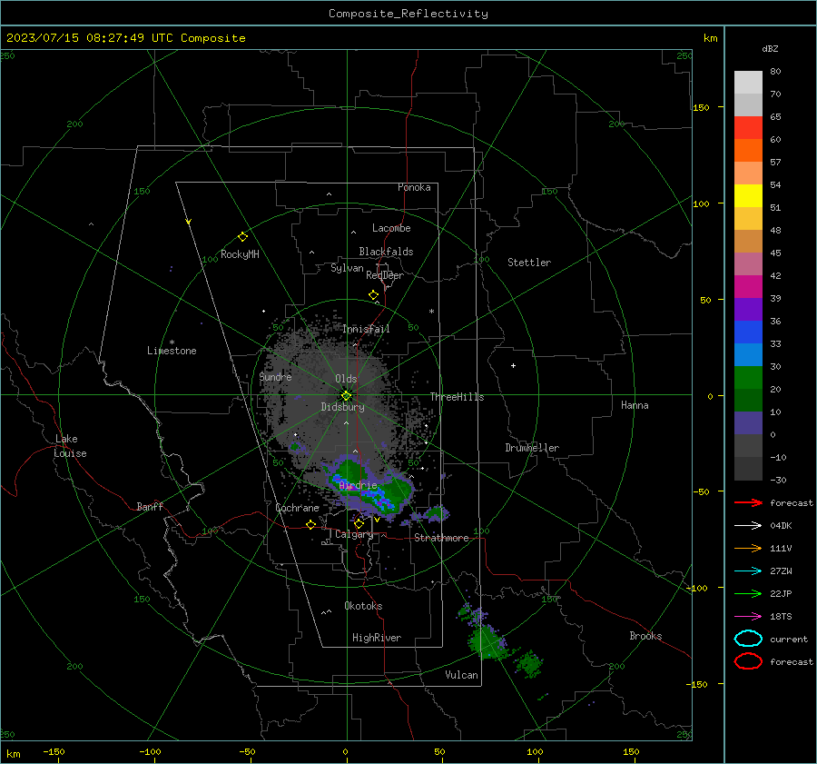
Task: Click the Lacombe label
Action: (x=391, y=228)
